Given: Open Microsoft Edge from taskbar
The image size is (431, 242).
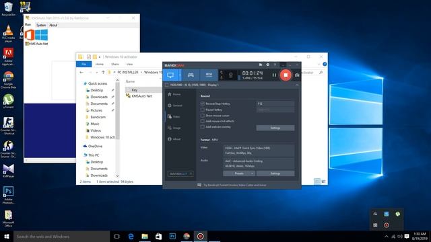Looking at the screenshot, I should [x=131, y=236].
